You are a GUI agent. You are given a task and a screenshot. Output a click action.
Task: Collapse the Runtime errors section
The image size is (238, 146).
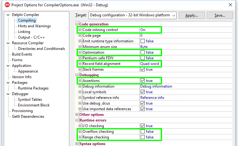tap(77, 120)
